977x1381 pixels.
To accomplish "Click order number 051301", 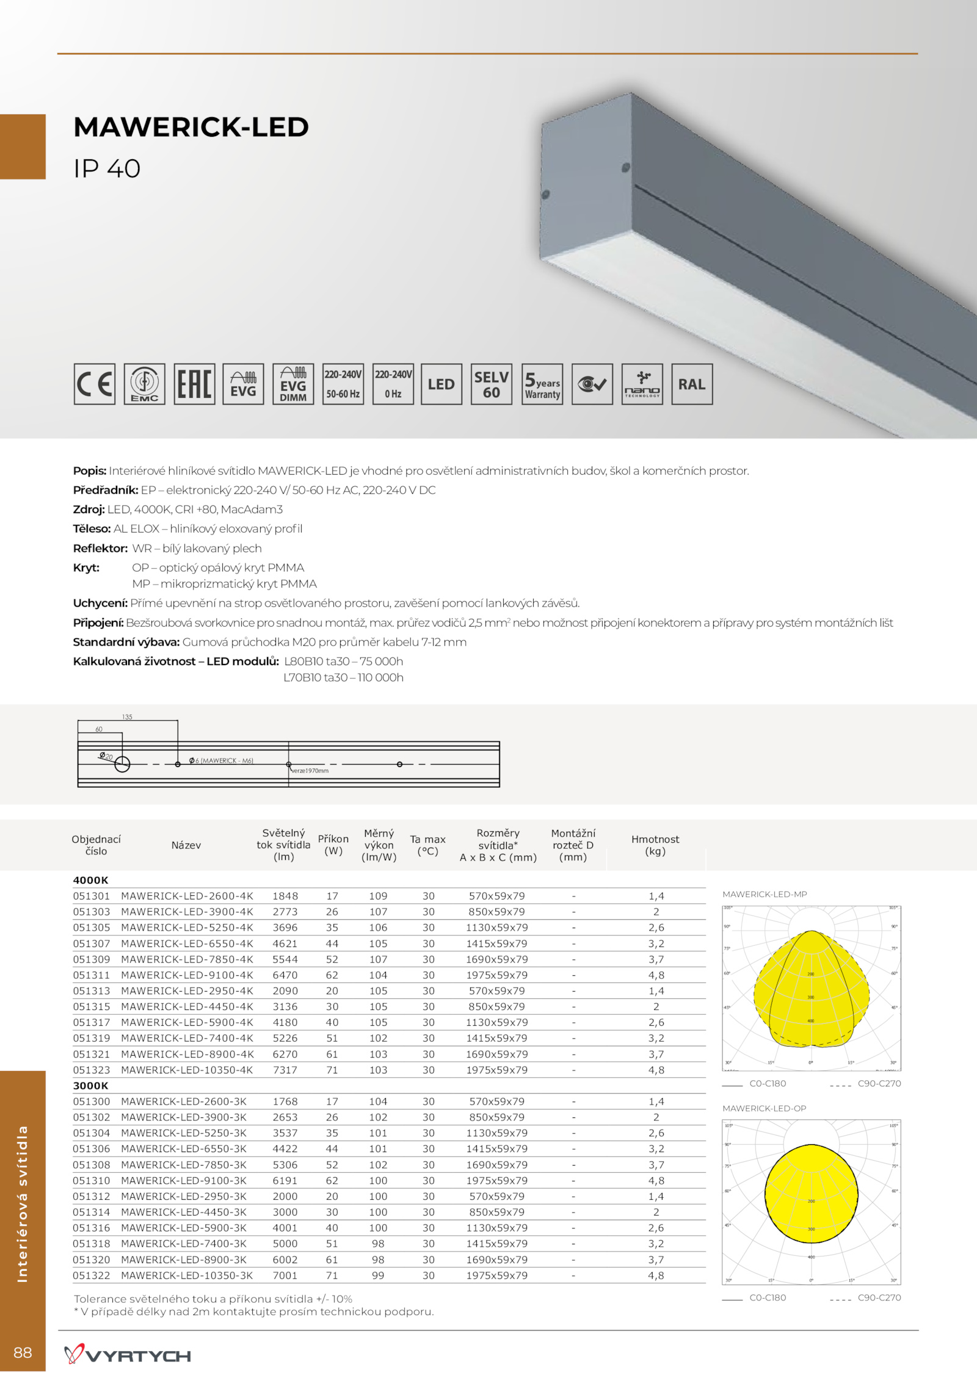I will click(92, 896).
